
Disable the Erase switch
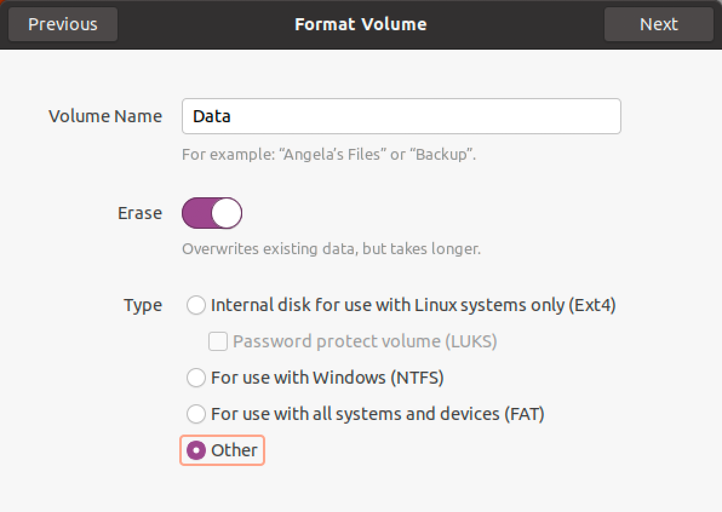[x=212, y=213]
